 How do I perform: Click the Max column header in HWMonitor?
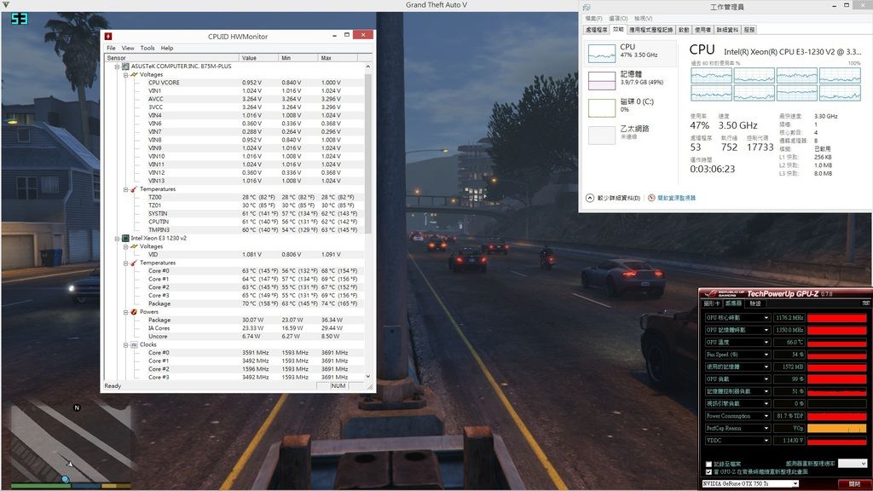338,58
